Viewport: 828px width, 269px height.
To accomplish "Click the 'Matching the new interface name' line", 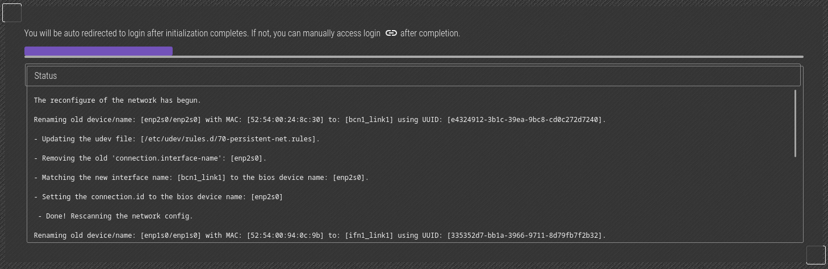I will 201,178.
